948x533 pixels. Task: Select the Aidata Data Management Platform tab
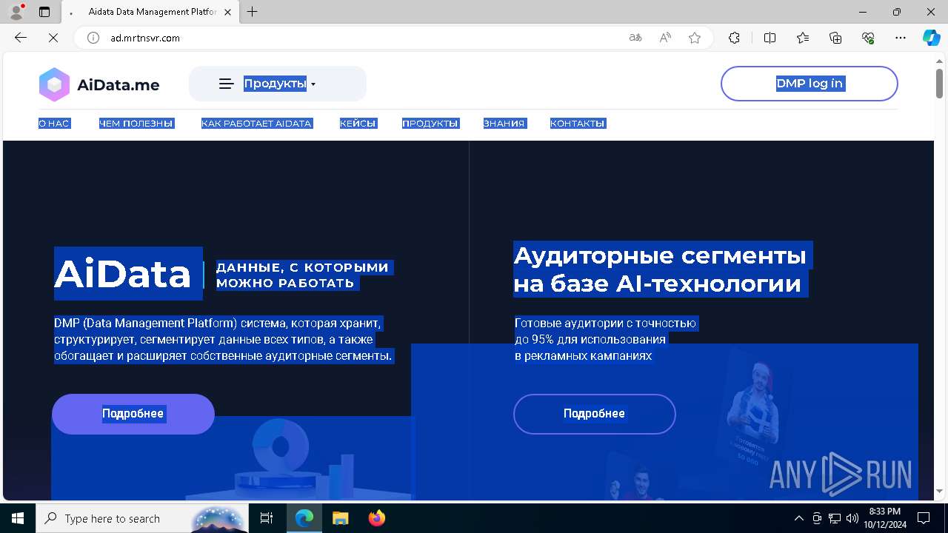[152, 12]
